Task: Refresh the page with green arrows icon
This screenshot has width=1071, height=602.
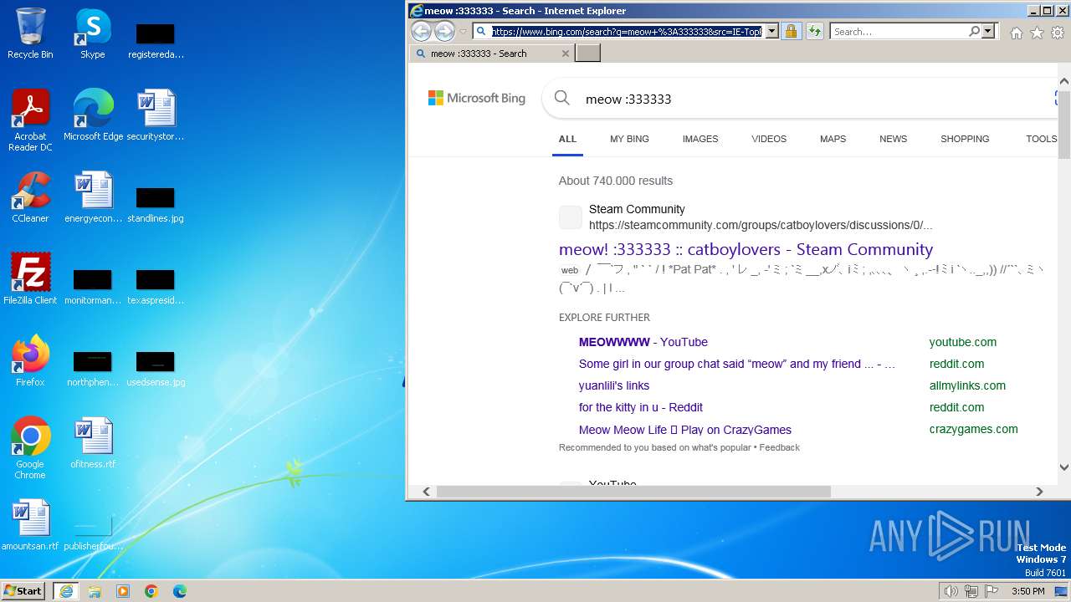Action: (814, 32)
